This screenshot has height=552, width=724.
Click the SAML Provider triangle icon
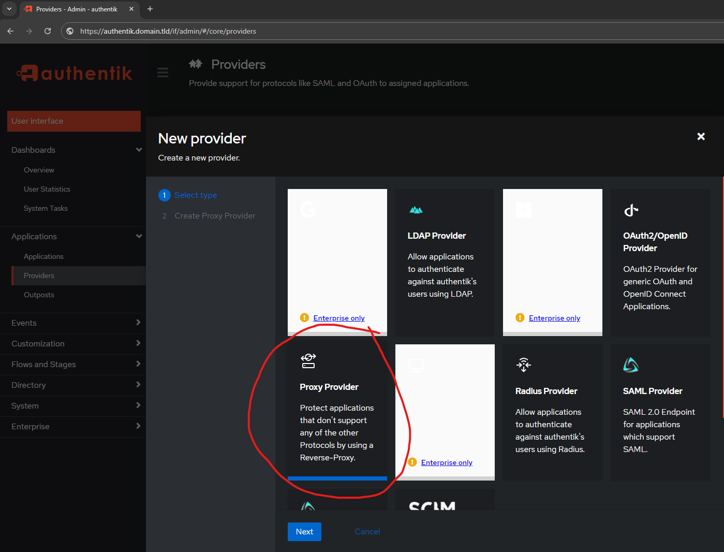click(x=631, y=365)
